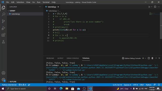Maximize the panel with chevron up

(156, 58)
